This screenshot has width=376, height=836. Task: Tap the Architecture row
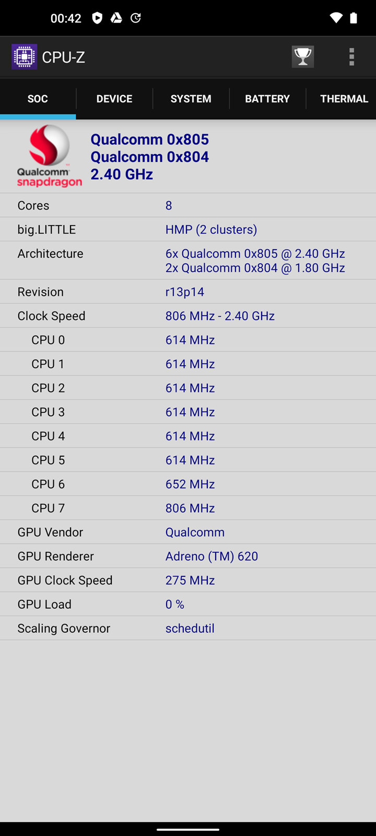pyautogui.click(x=188, y=260)
